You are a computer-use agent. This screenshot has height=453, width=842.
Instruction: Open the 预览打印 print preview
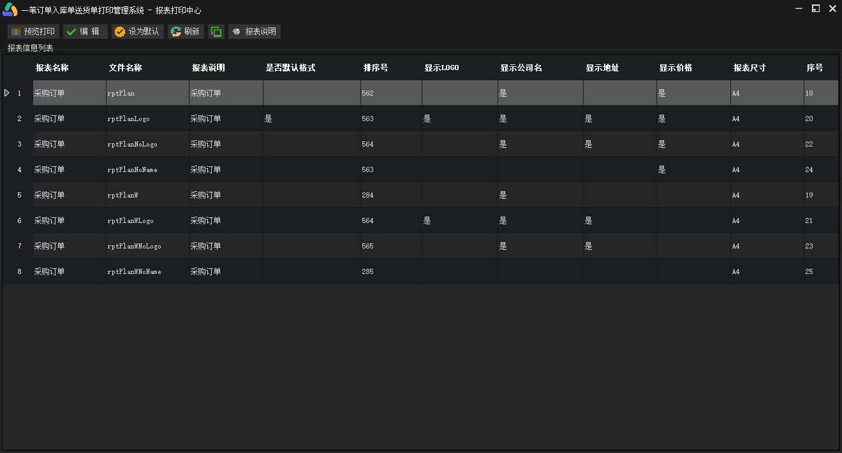(x=34, y=32)
